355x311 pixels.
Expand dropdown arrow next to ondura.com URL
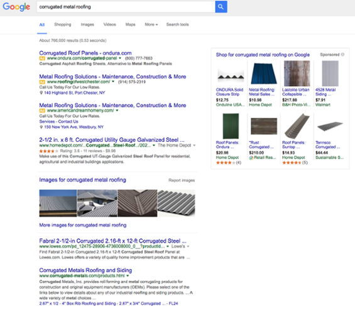tap(120, 58)
